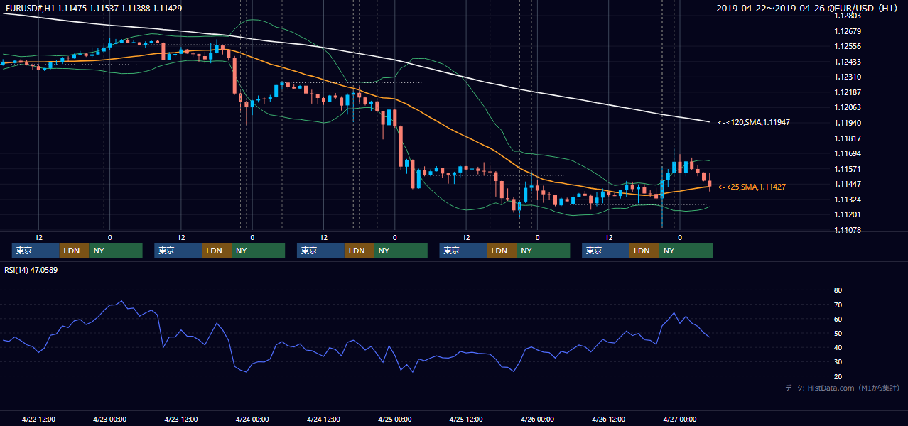Click the 東京 session block above 4/22 12:00
This screenshot has width=908, height=426.
pos(36,251)
